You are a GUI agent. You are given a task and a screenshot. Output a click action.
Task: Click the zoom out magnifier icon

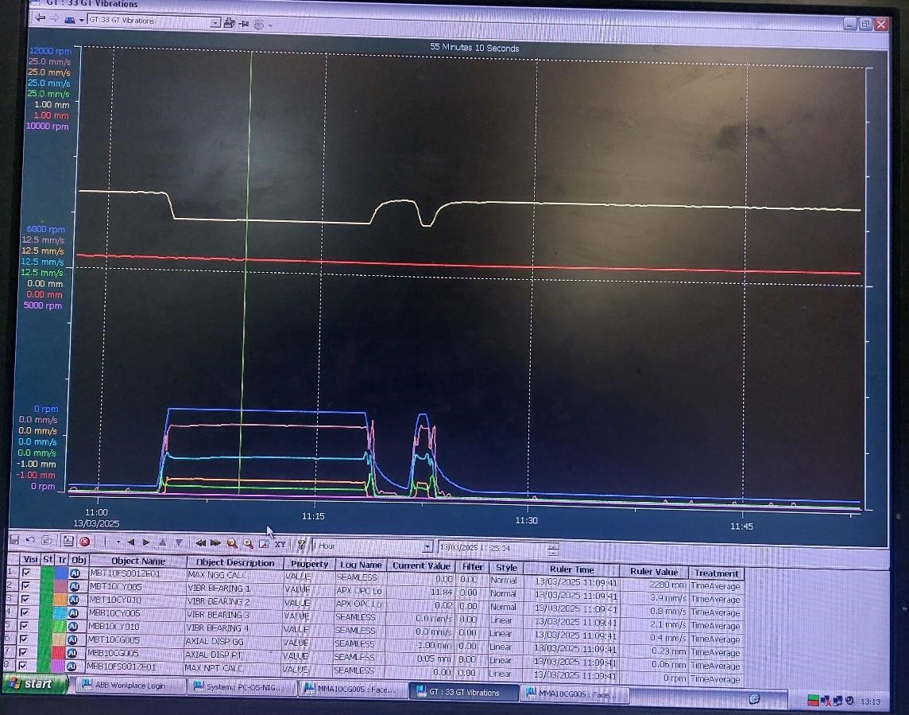(x=248, y=543)
